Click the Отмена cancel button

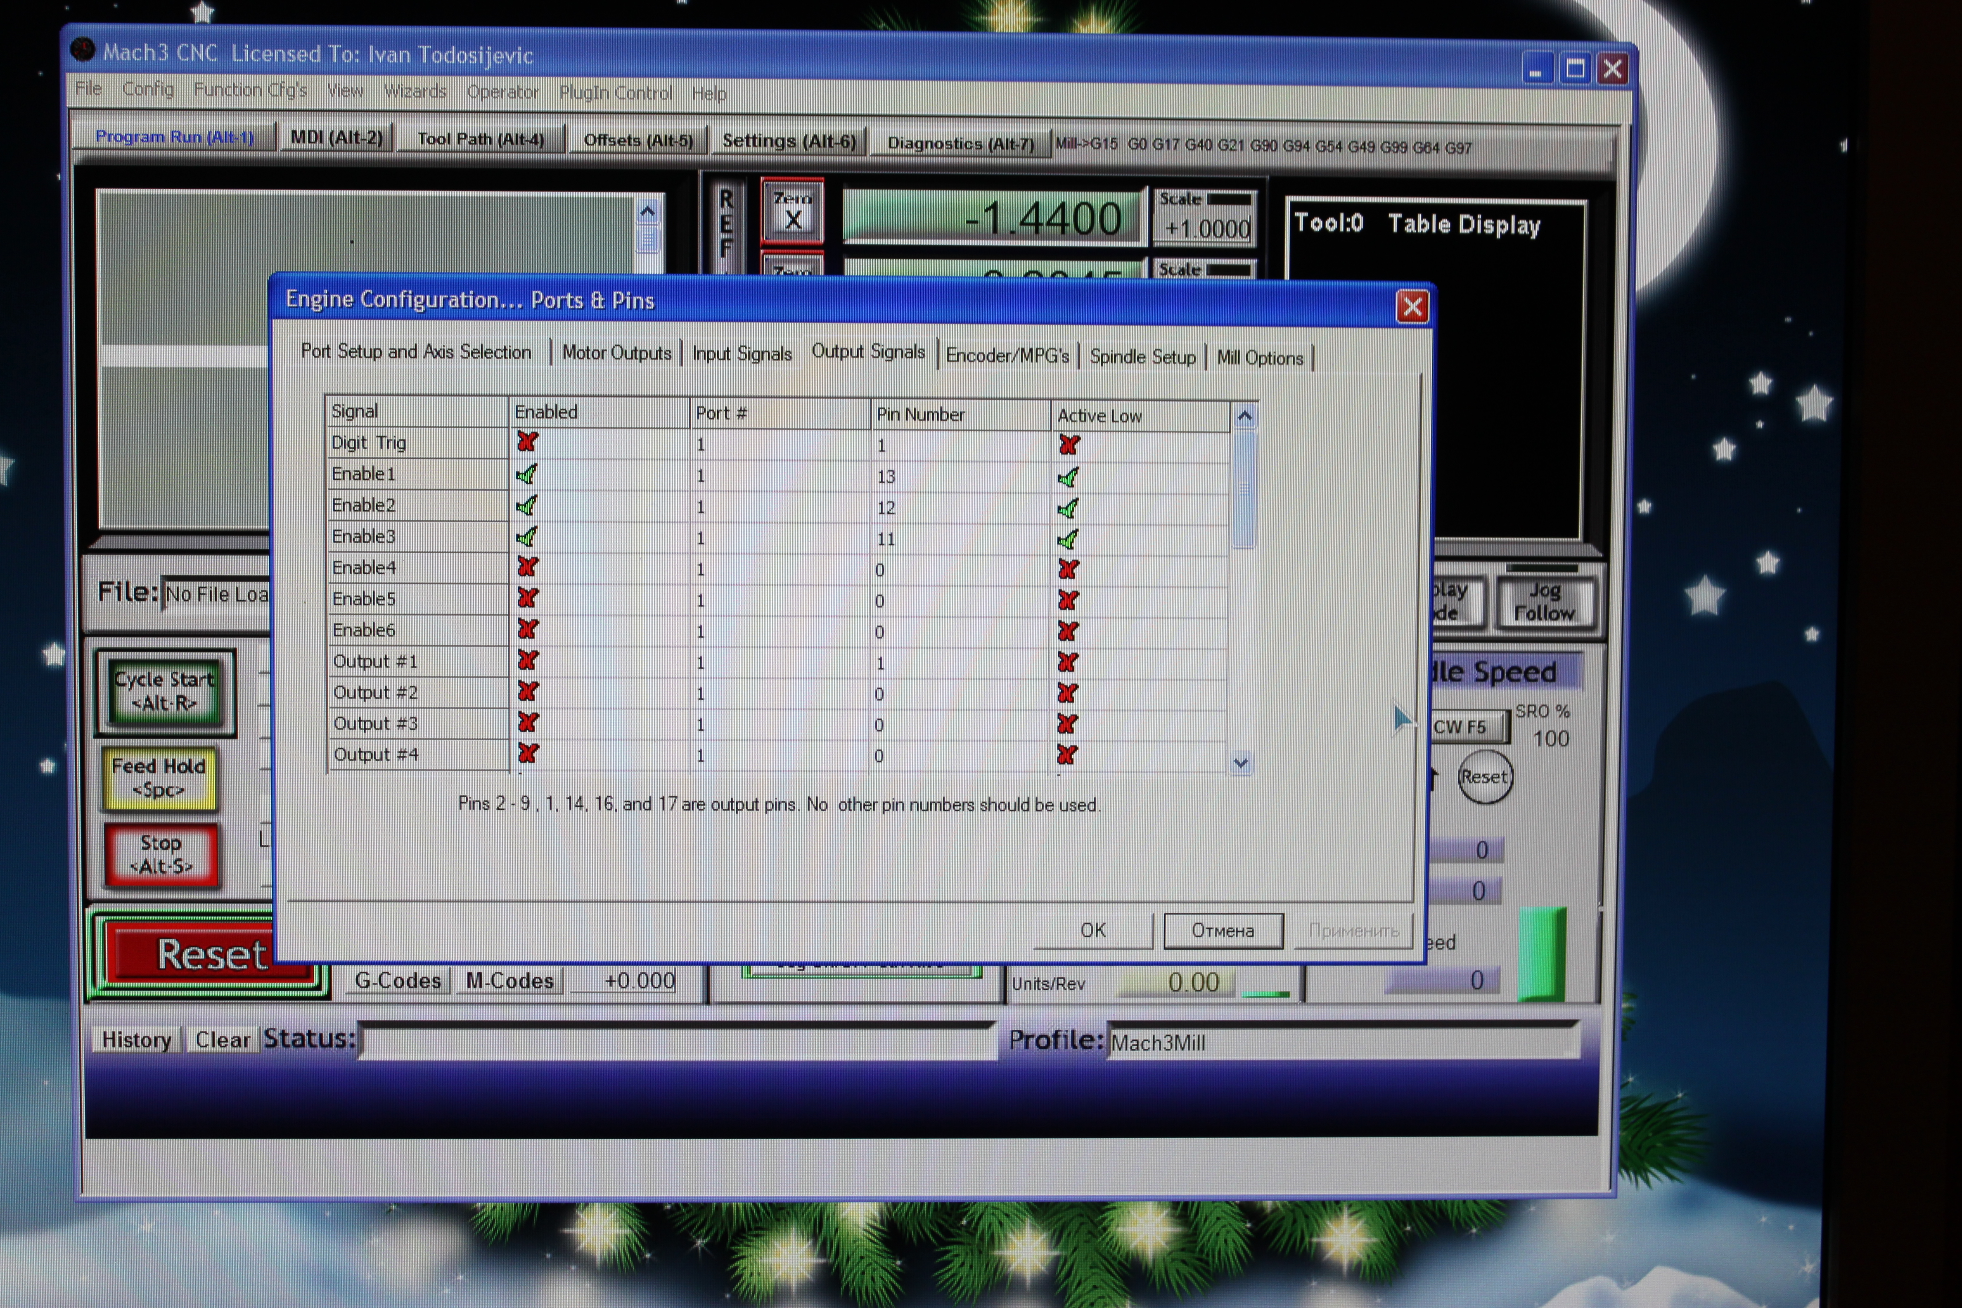click(1222, 930)
